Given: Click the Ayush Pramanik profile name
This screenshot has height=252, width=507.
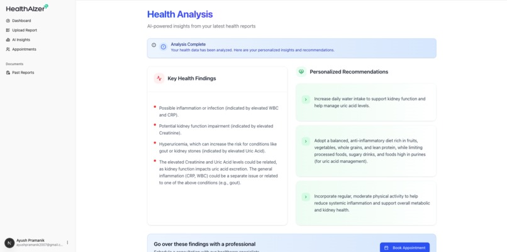Looking at the screenshot, I should [x=30, y=240].
